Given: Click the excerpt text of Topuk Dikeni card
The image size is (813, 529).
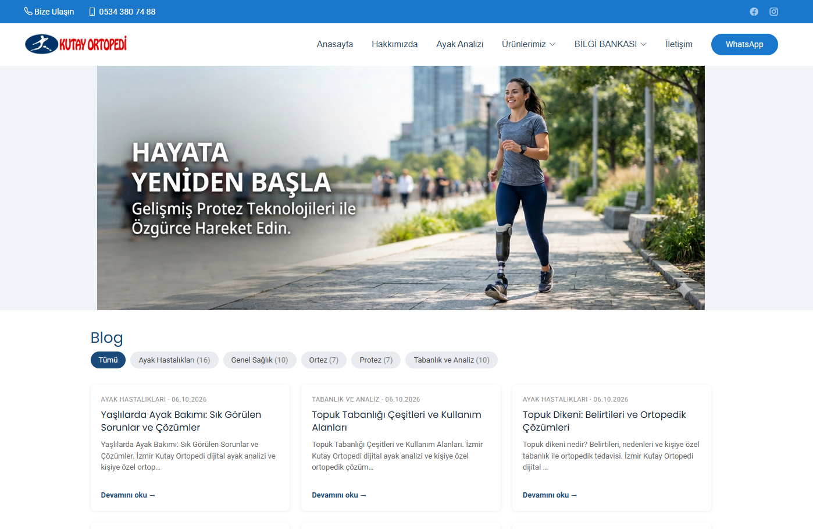Looking at the screenshot, I should (x=611, y=456).
